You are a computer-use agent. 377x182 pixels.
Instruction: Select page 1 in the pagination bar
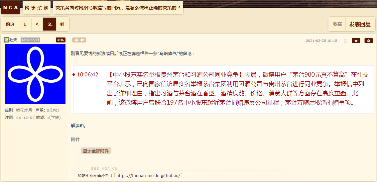[x=25, y=24]
